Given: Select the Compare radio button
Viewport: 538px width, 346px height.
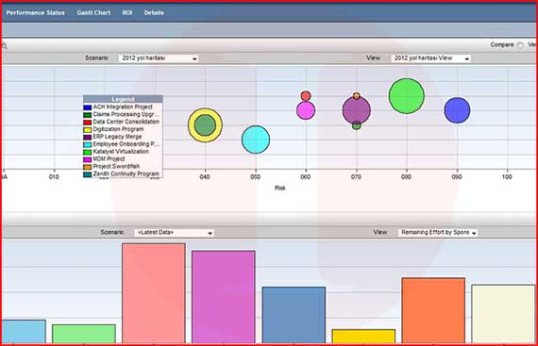Looking at the screenshot, I should click(x=520, y=45).
